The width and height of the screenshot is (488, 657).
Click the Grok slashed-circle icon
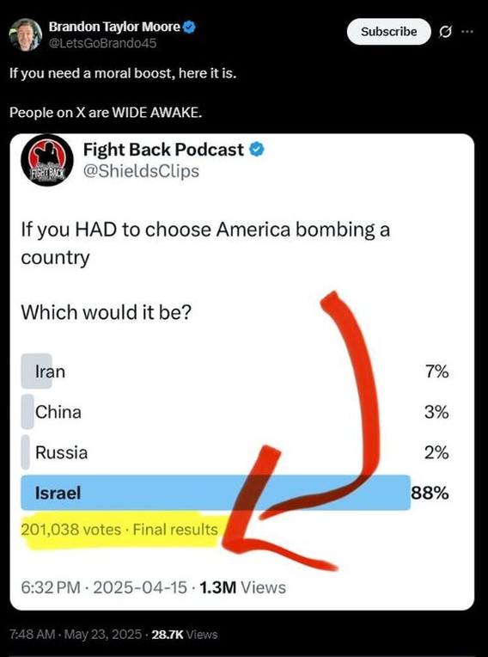tap(445, 32)
